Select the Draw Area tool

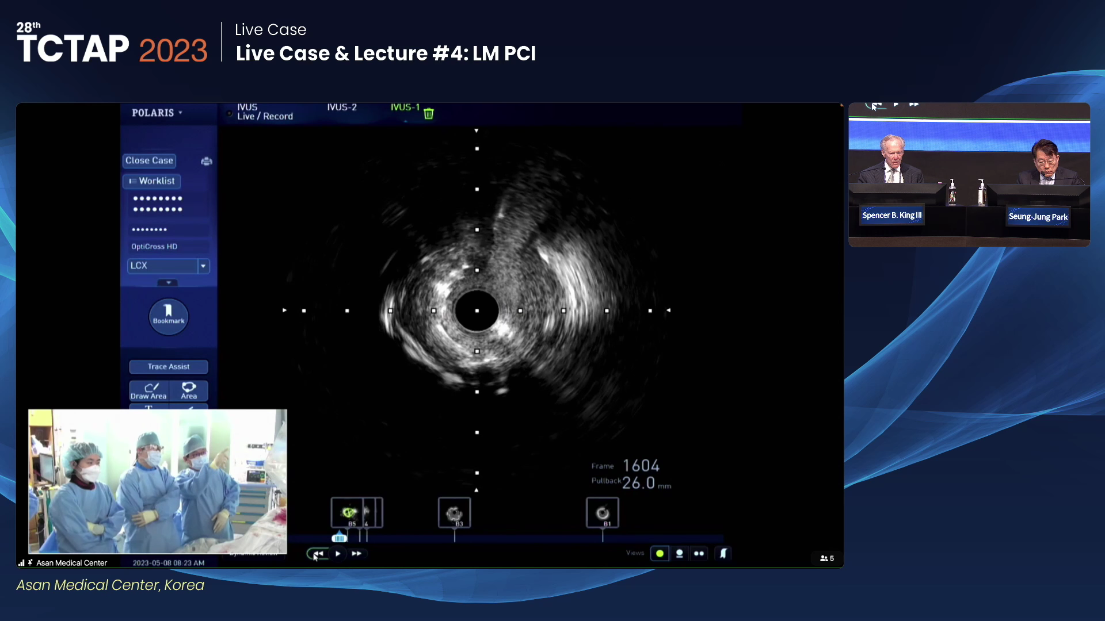tap(148, 391)
